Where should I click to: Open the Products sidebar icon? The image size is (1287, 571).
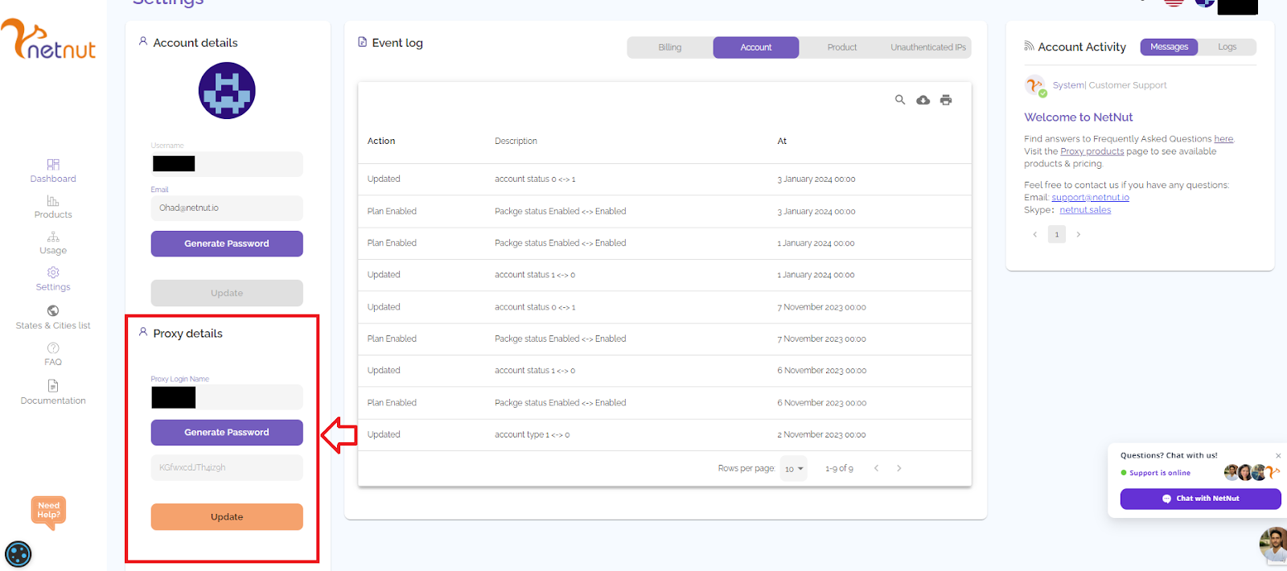click(x=53, y=200)
